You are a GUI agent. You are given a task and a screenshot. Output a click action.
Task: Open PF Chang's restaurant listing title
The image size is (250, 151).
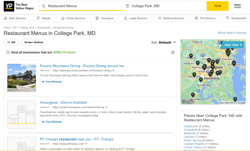[x=77, y=139]
